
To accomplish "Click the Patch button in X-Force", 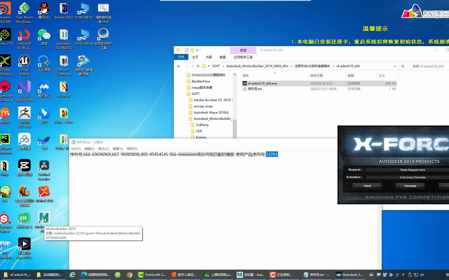I will click(367, 186).
